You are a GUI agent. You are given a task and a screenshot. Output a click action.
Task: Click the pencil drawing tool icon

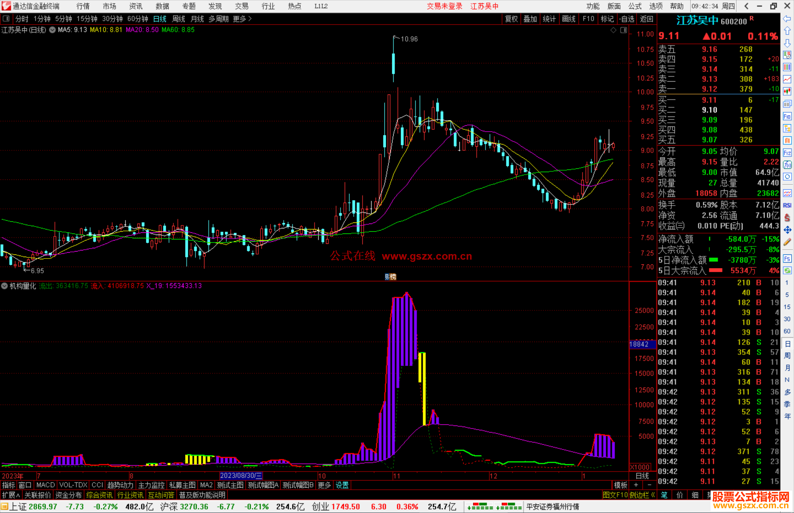[x=787, y=242]
